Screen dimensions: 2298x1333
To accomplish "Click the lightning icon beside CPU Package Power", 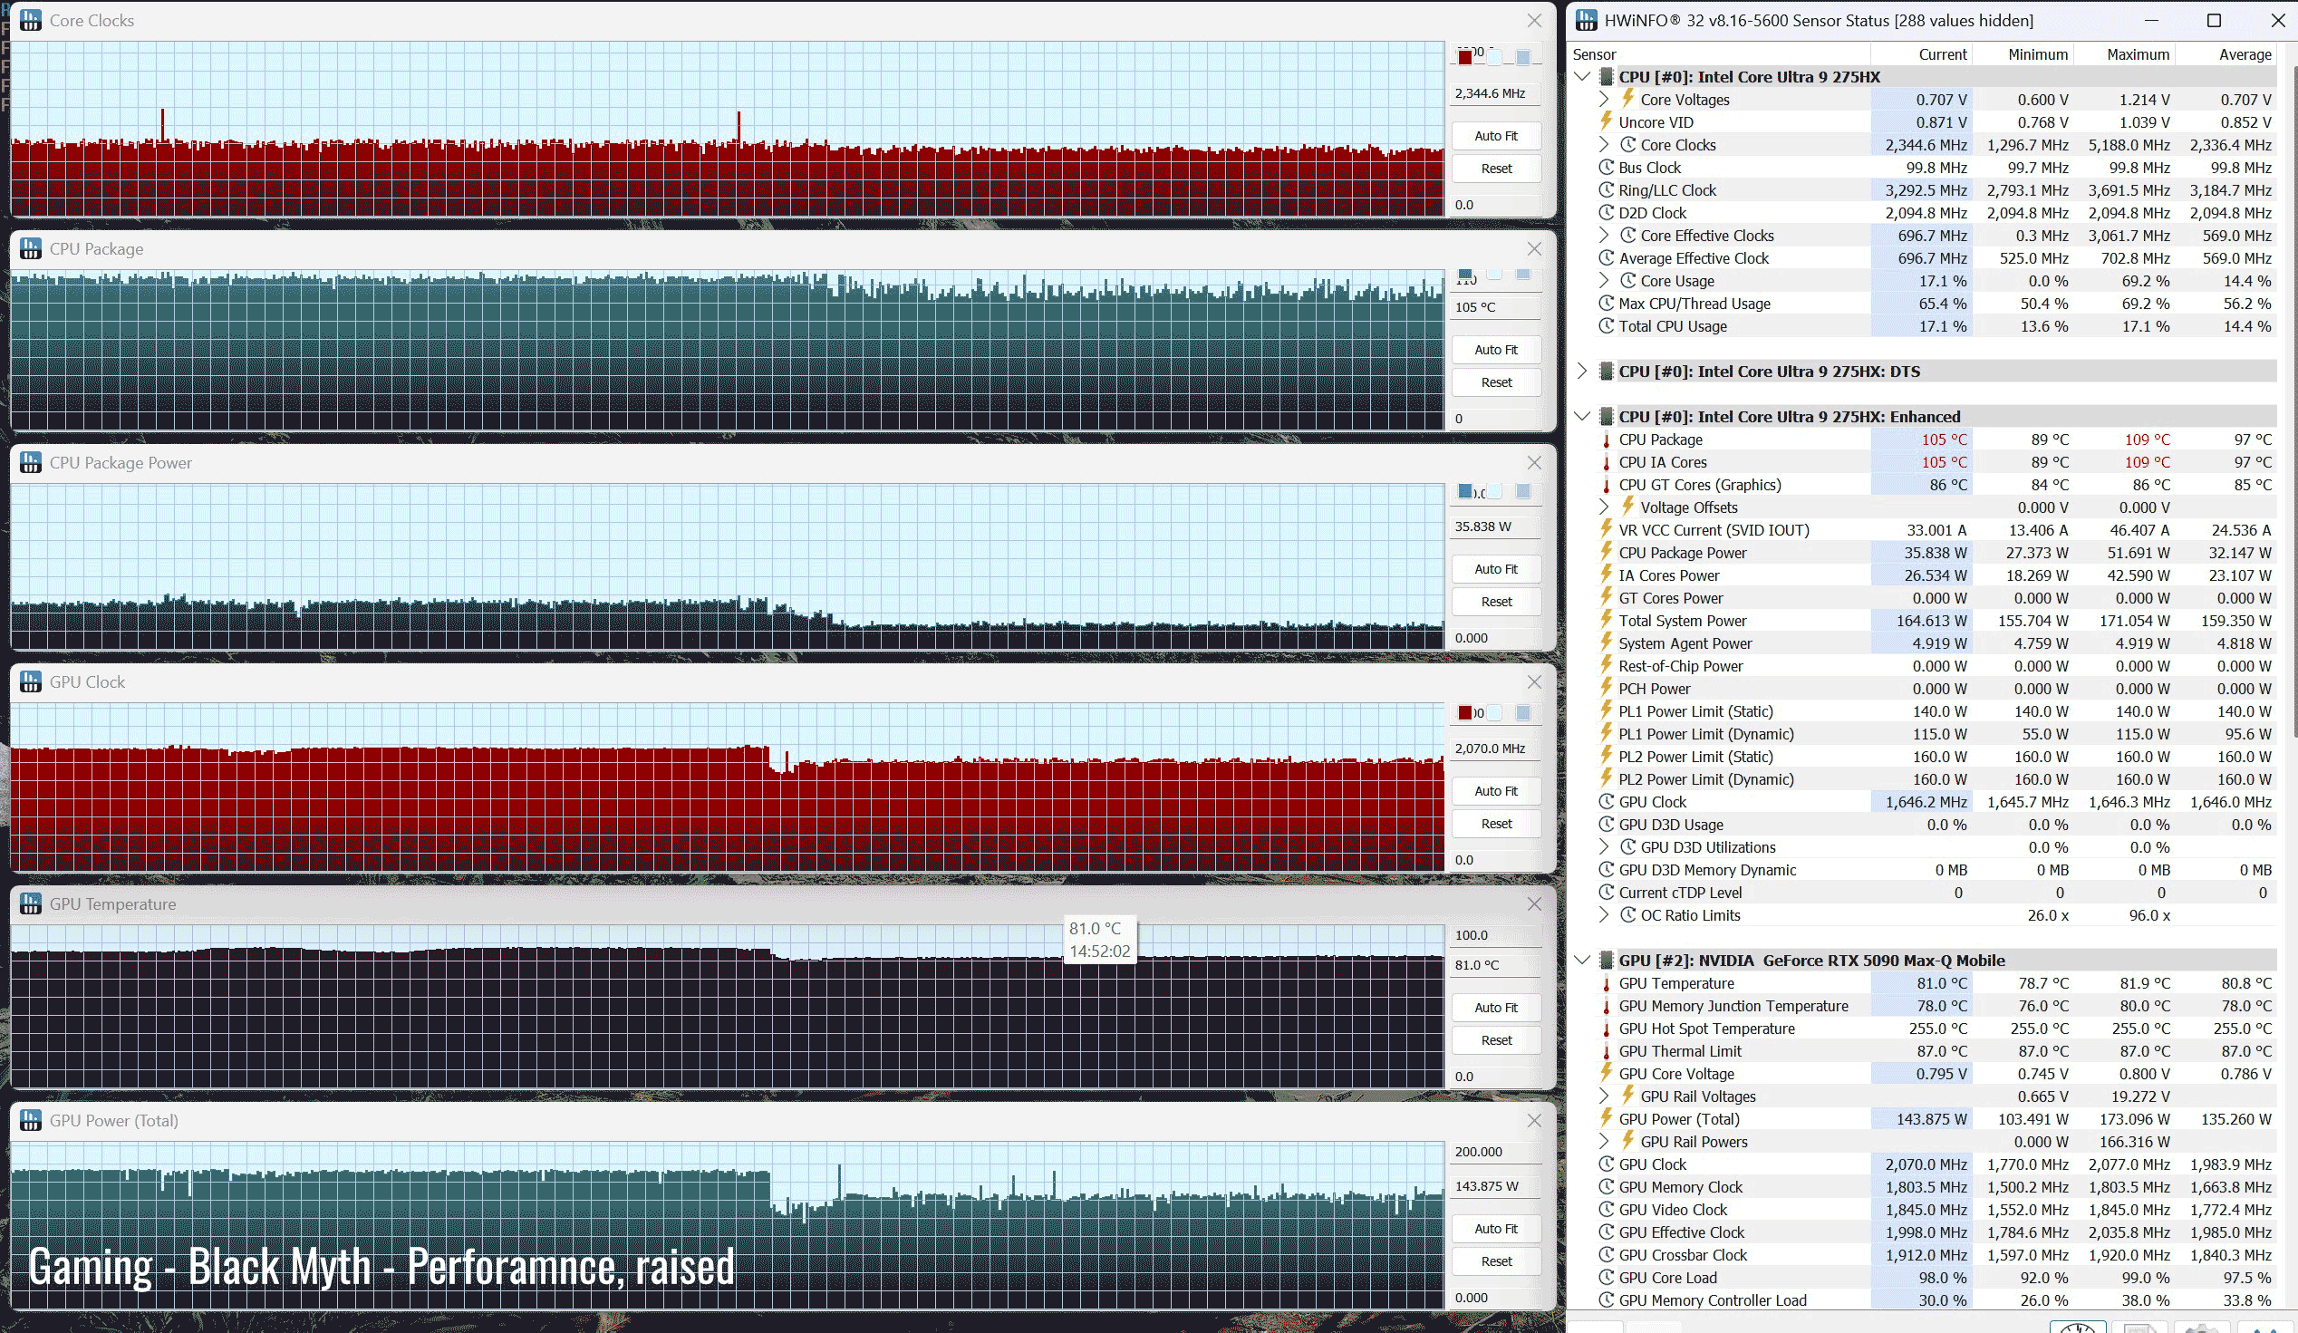I will point(1606,552).
